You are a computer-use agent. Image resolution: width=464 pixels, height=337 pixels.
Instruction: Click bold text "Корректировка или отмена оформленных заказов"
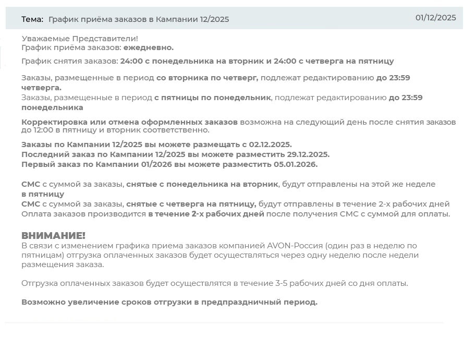(x=129, y=122)
